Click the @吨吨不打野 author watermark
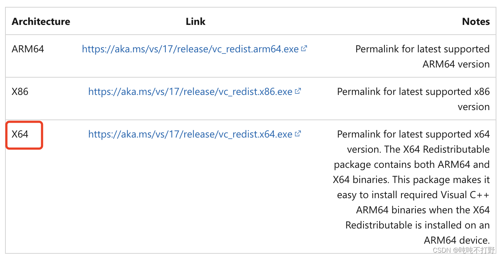 click(474, 250)
